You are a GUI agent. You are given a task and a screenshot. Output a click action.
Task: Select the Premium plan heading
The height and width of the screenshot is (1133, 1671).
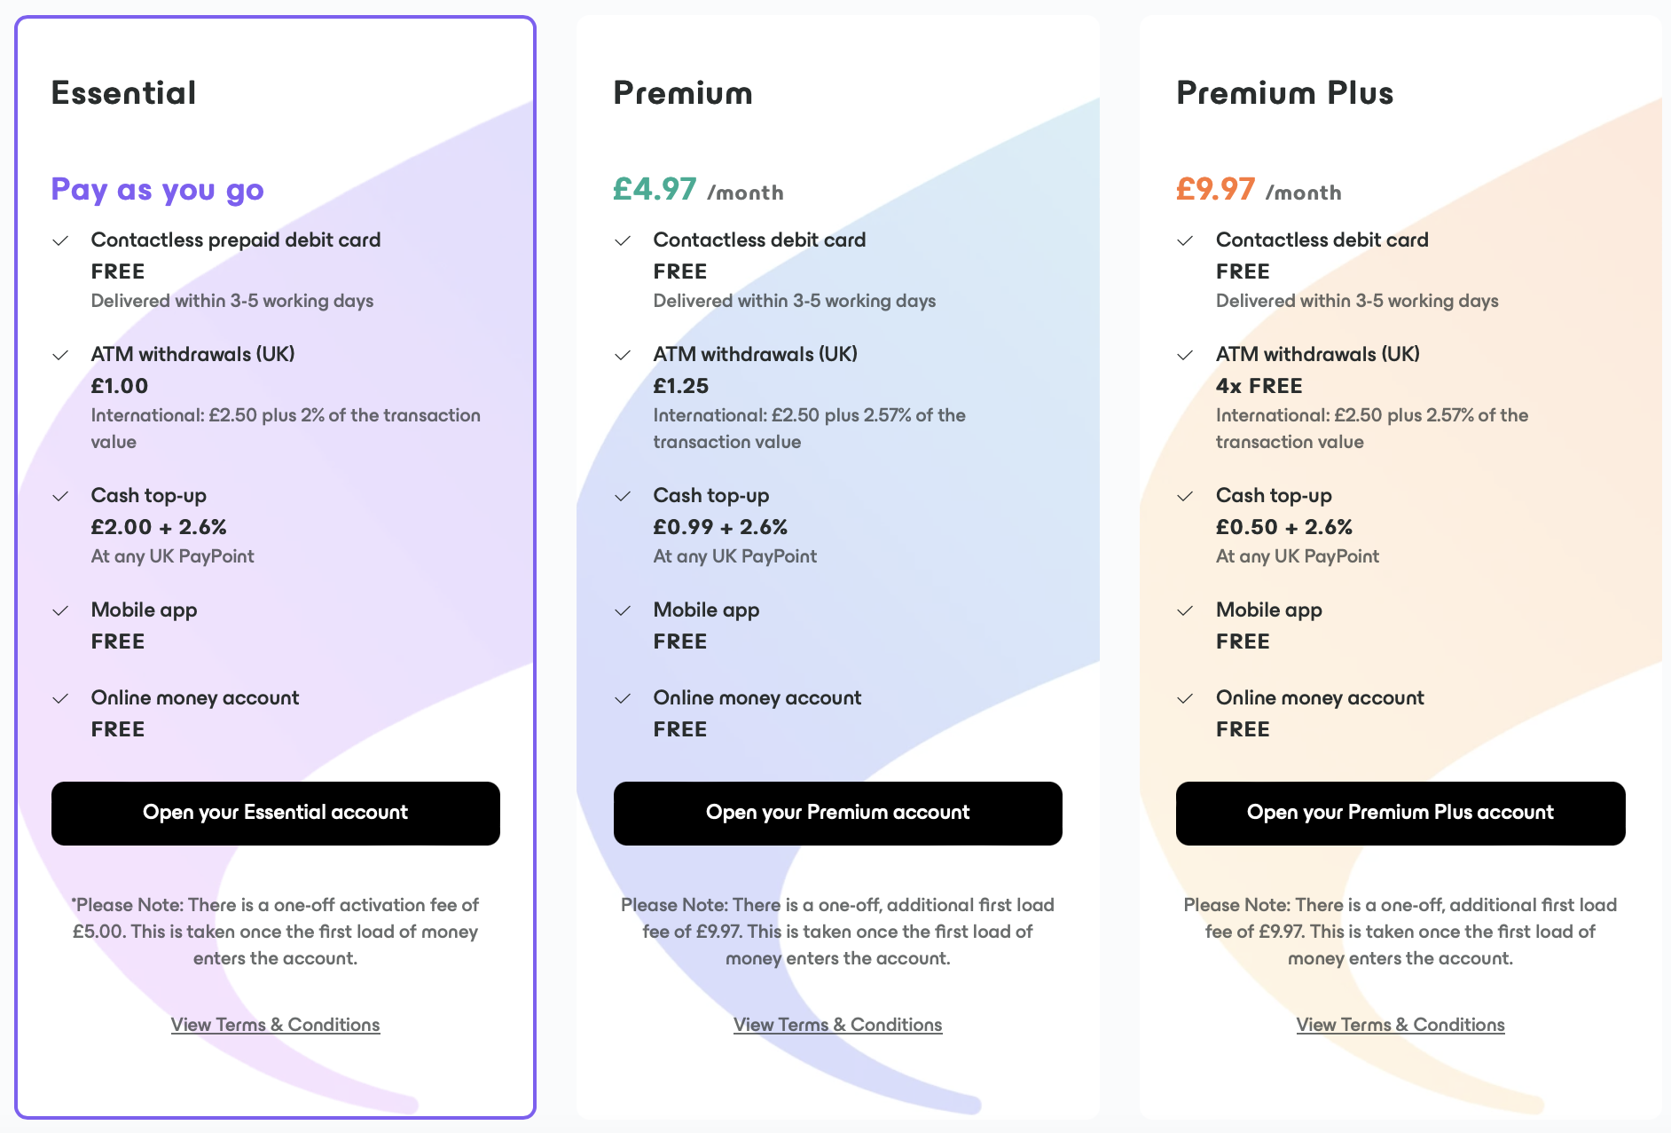683,93
